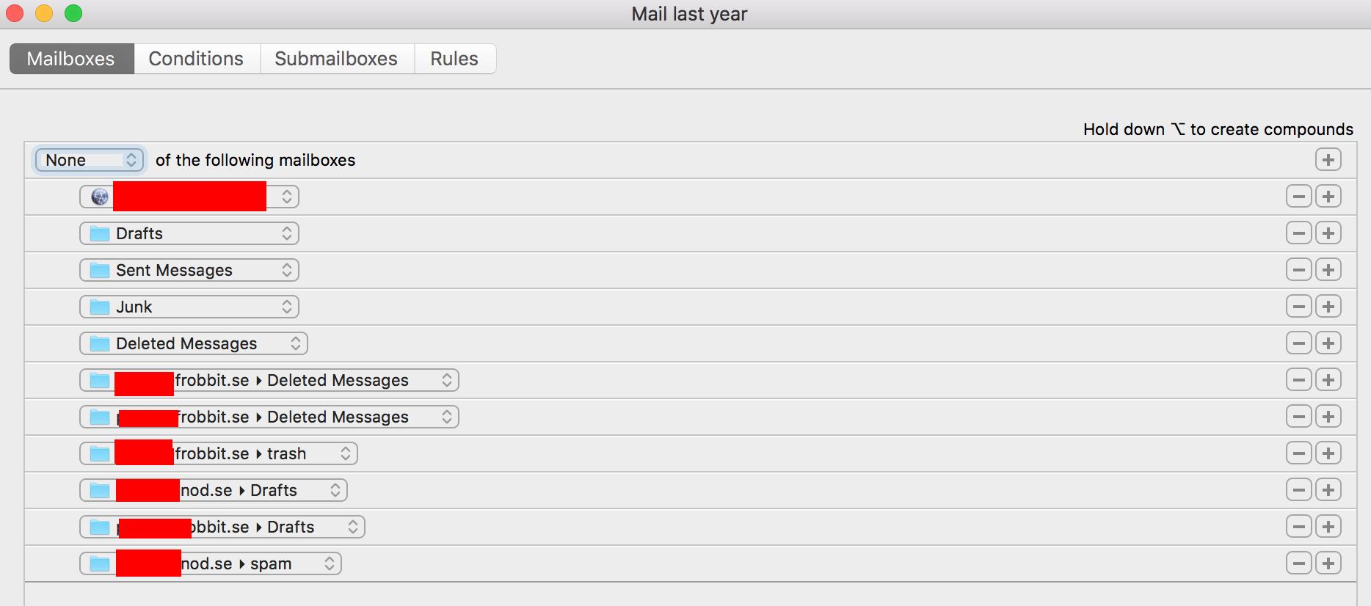
Task: Open the nod.se spam mailbox dropdown
Action: (211, 563)
